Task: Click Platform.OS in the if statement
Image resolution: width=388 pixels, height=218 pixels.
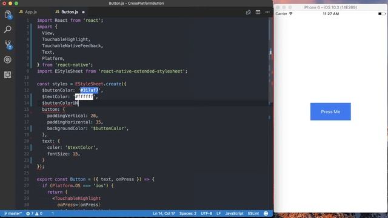Action: 66,186
